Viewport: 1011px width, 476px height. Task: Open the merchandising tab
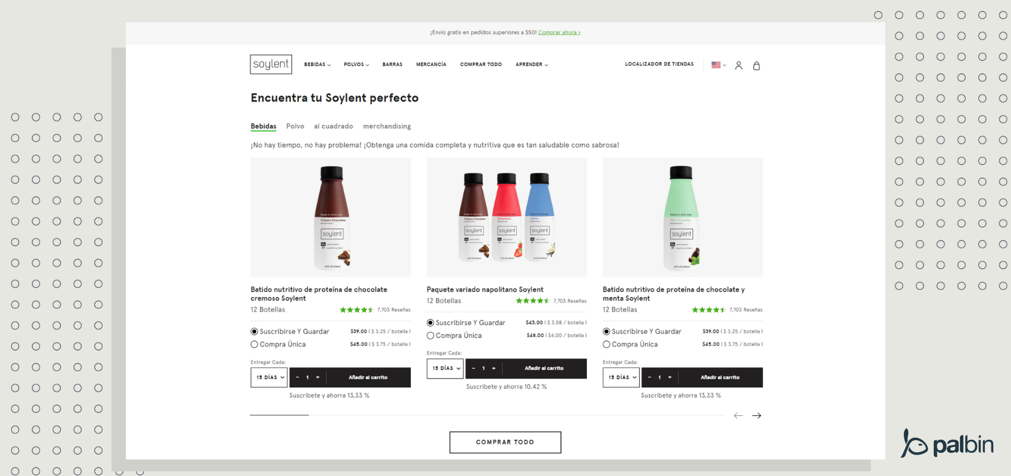point(387,126)
